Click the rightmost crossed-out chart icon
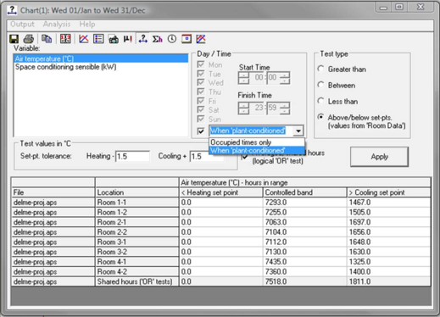This screenshot has width=440, height=317. pyautogui.click(x=201, y=39)
